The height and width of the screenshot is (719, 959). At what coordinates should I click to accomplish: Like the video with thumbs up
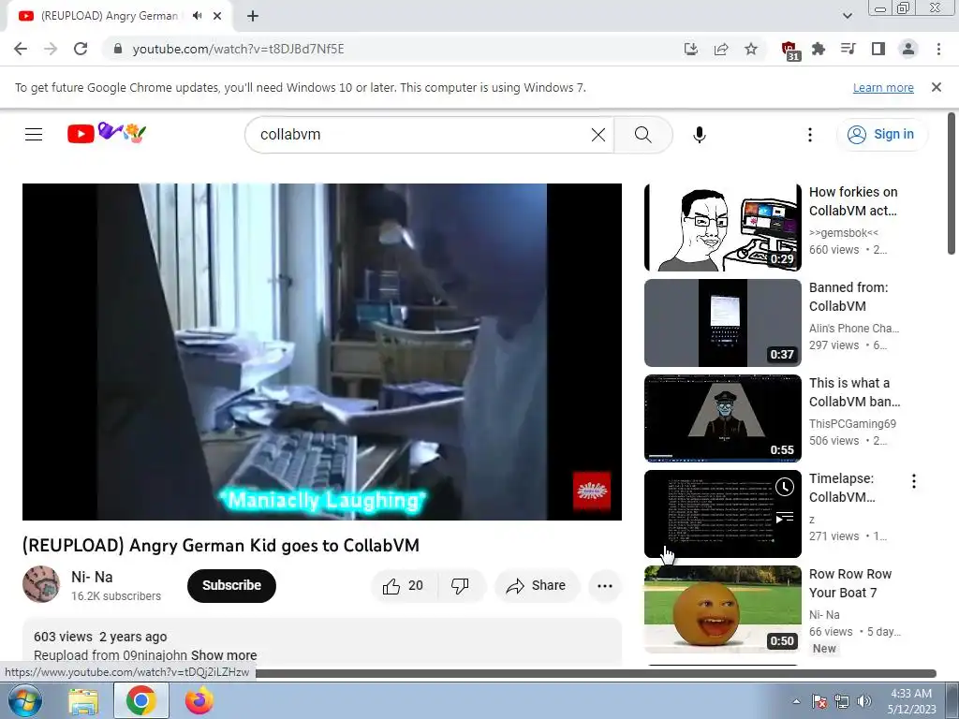[404, 586]
